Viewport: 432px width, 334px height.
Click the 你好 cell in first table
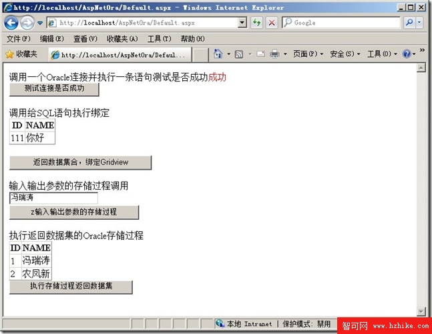click(40, 137)
